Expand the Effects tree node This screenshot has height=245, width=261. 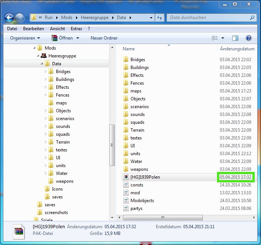[x=45, y=87]
